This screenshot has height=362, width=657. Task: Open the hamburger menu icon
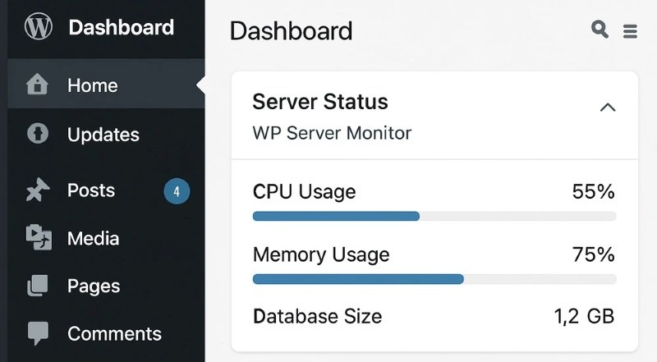[630, 31]
